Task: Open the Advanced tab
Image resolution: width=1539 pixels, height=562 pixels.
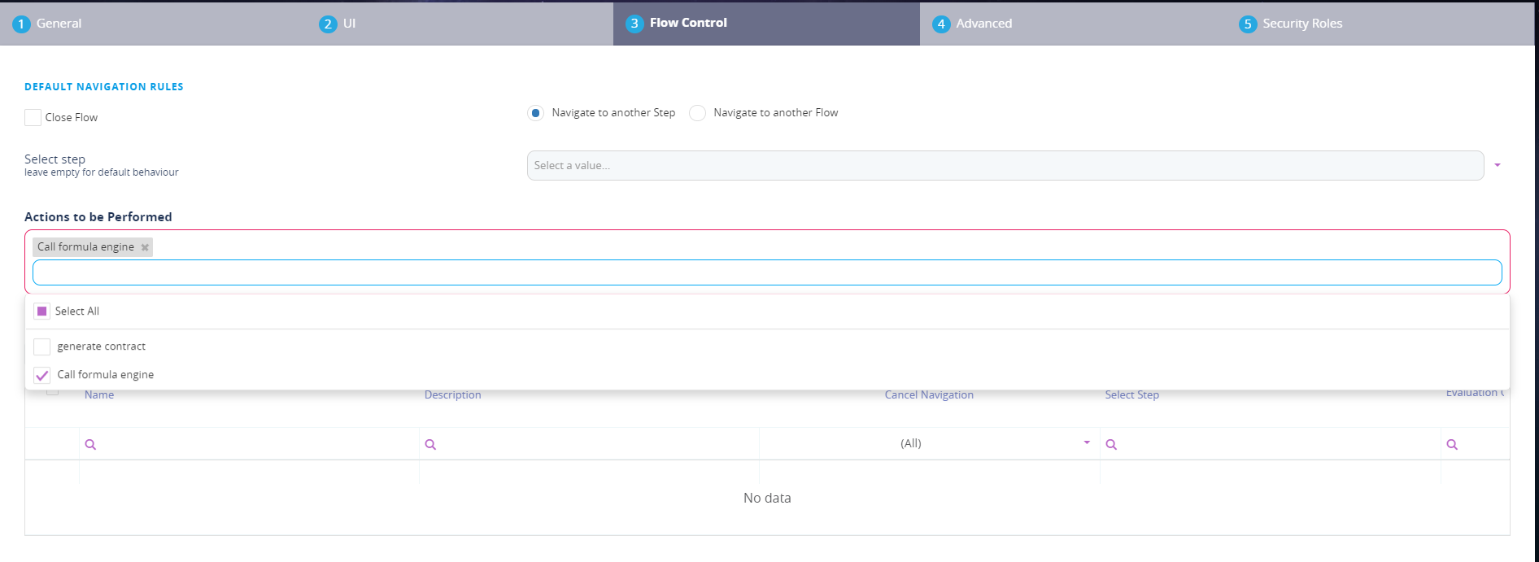Action: coord(983,24)
